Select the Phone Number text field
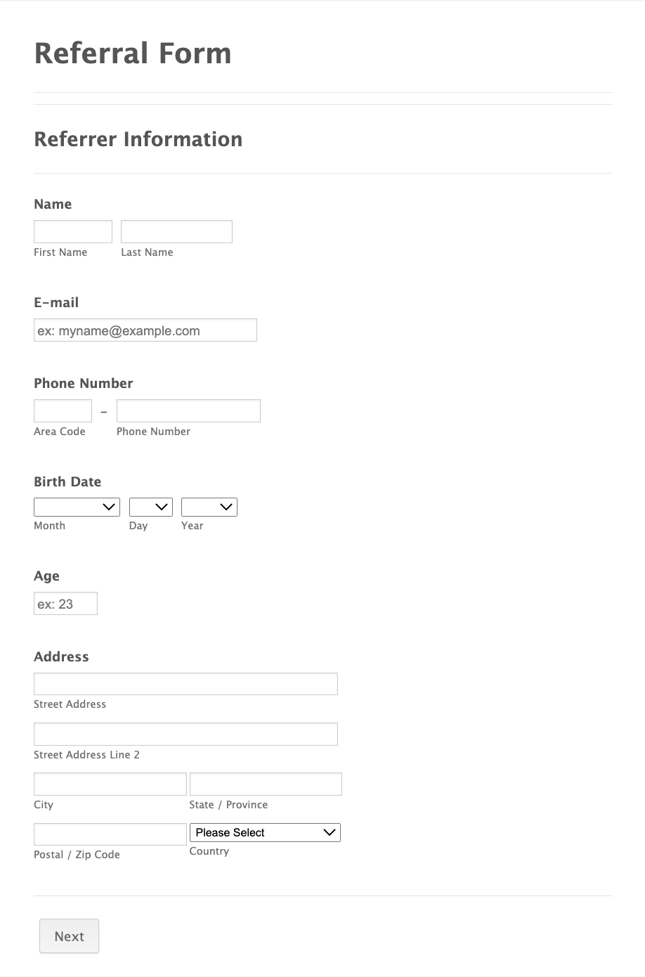Viewport: 645px width, 977px height. [188, 411]
